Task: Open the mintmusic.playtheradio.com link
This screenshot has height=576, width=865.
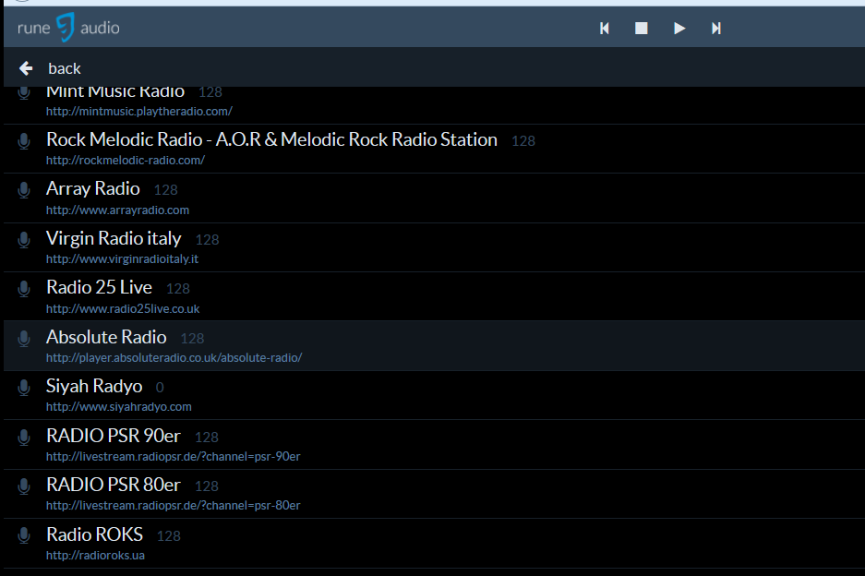Action: (x=139, y=112)
